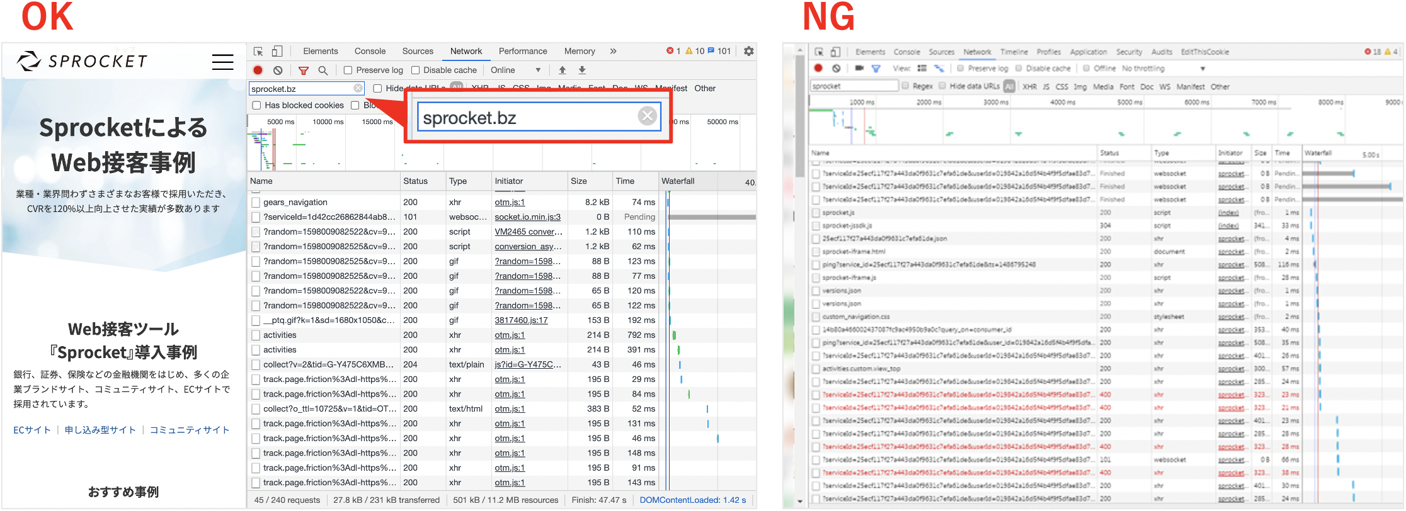Image resolution: width=1406 pixels, height=511 pixels.
Task: Check the Regex checkbox in NG panel
Action: (x=905, y=86)
